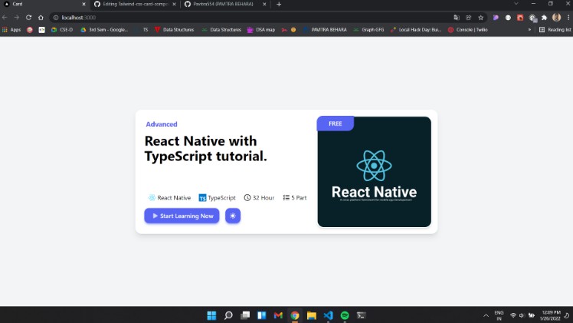Open Gmail from the taskbar
Viewport: 573px width, 323px height.
[x=278, y=315]
